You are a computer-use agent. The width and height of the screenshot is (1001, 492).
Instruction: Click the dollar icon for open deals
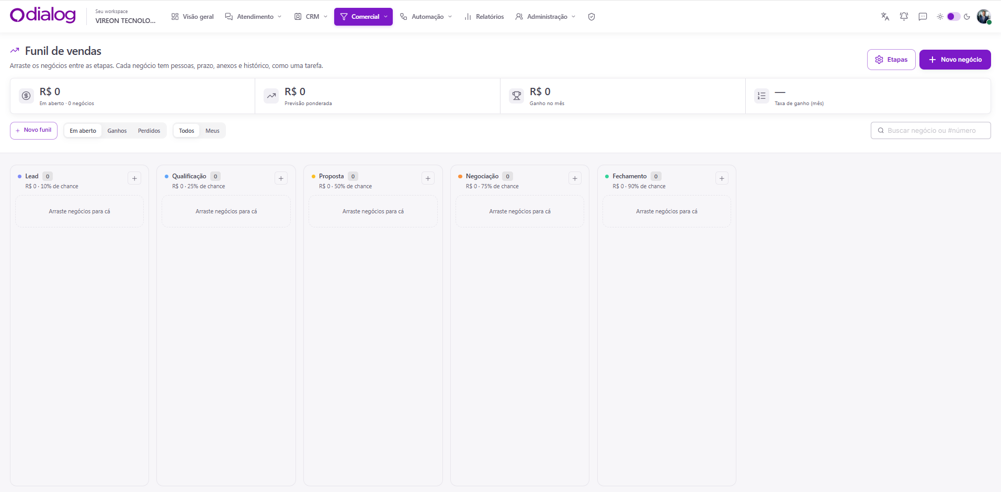[26, 96]
